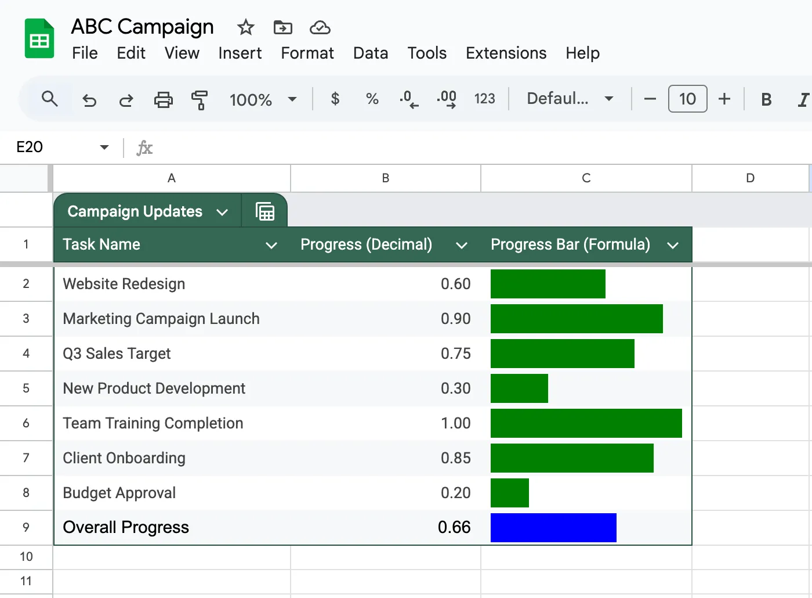This screenshot has height=598, width=812.
Task: Select row 5 header
Action: click(26, 388)
